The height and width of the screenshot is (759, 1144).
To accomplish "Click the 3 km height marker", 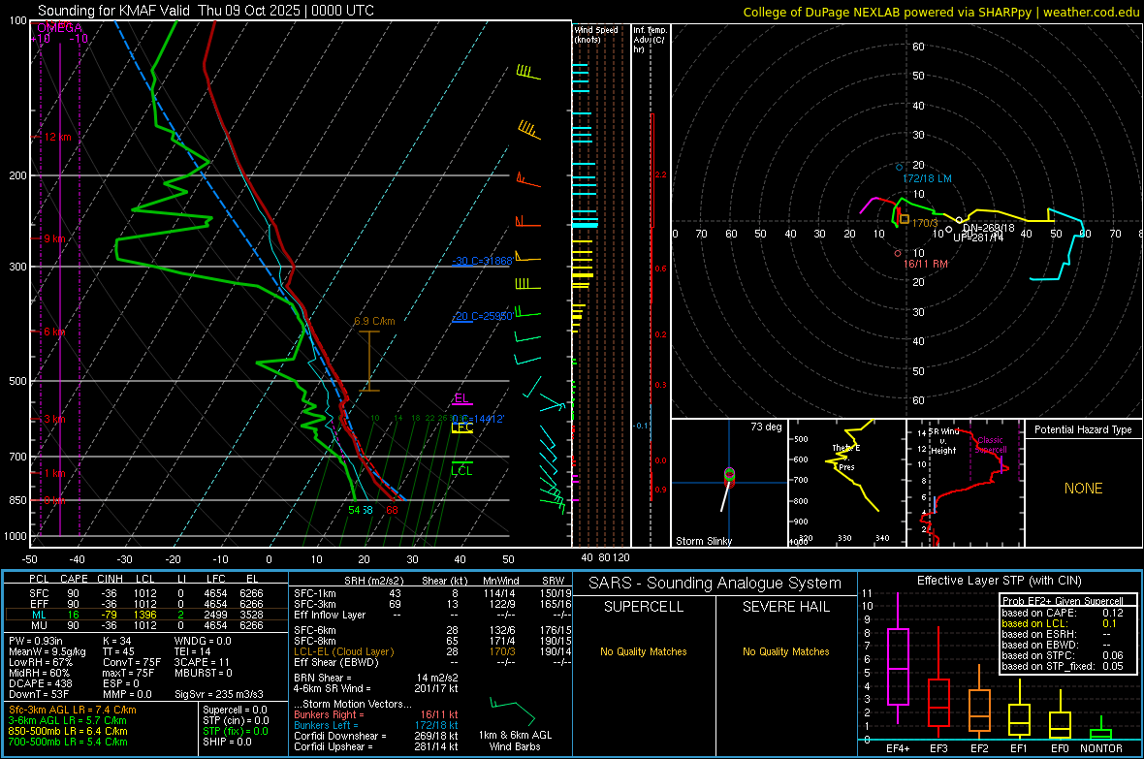I will coord(55,419).
